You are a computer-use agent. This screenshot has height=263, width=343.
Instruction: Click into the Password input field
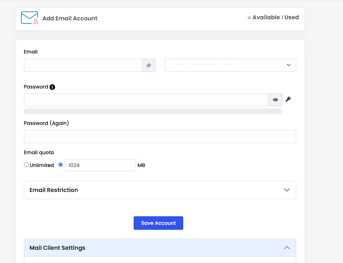coord(146,100)
